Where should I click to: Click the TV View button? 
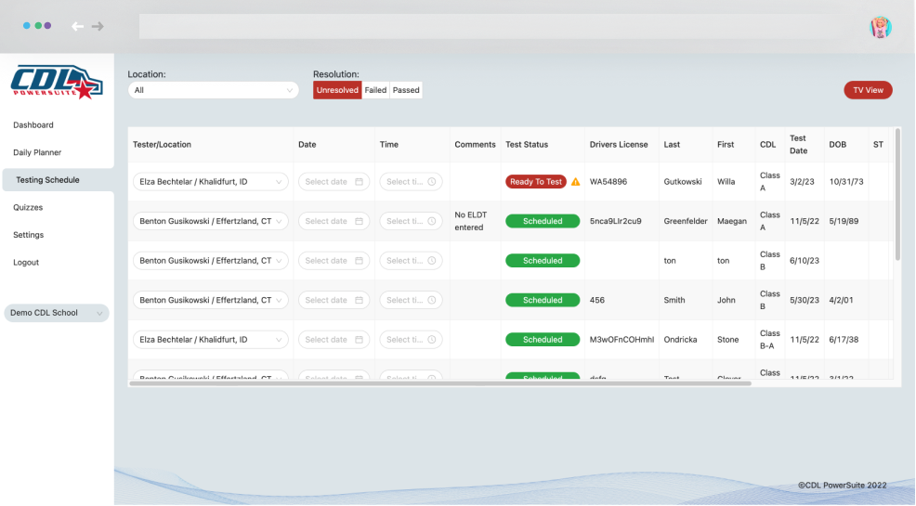[868, 90]
